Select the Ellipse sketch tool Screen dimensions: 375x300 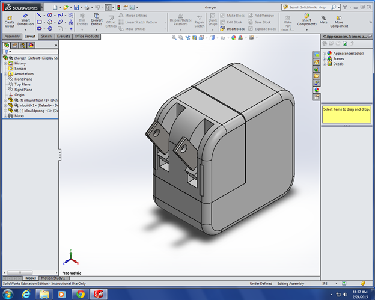60,22
